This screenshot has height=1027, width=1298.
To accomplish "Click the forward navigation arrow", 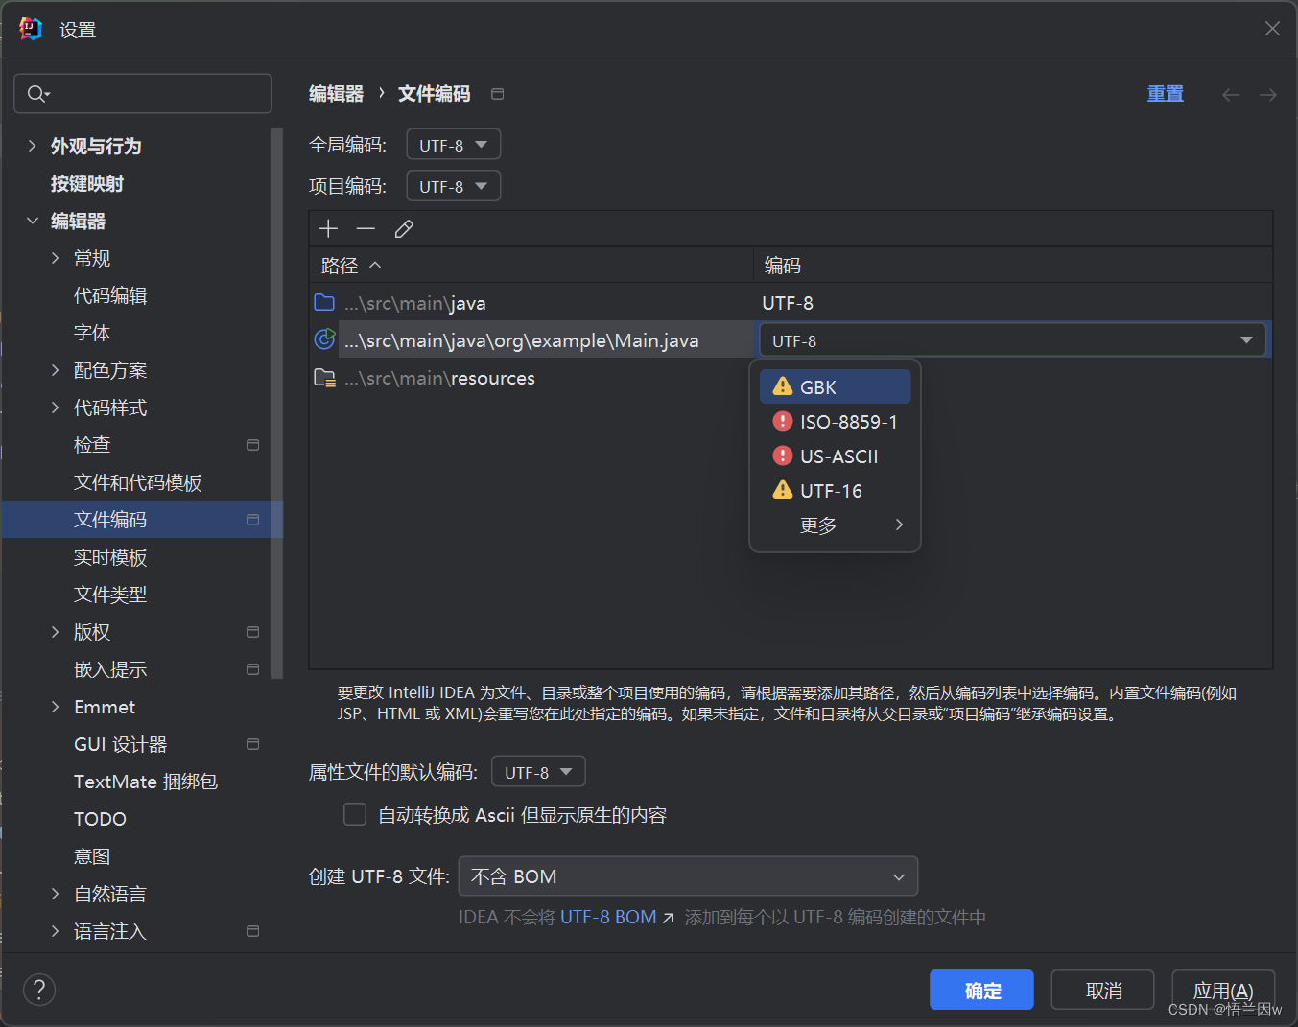I will tap(1268, 94).
